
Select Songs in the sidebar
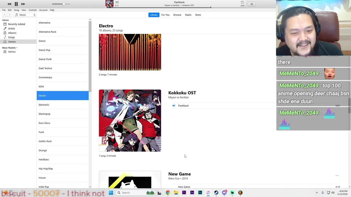(18, 37)
